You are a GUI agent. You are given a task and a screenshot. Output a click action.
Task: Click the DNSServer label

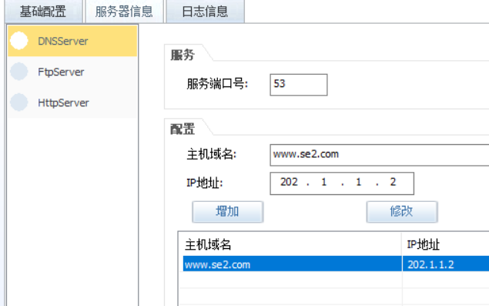[x=63, y=41]
